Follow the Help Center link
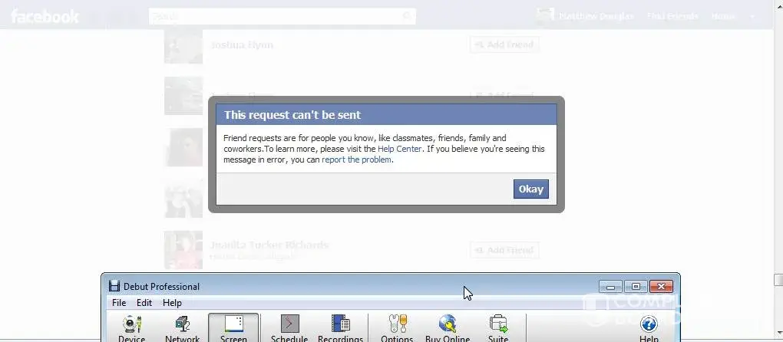Screen dimensions: 783x342 (x=399, y=149)
